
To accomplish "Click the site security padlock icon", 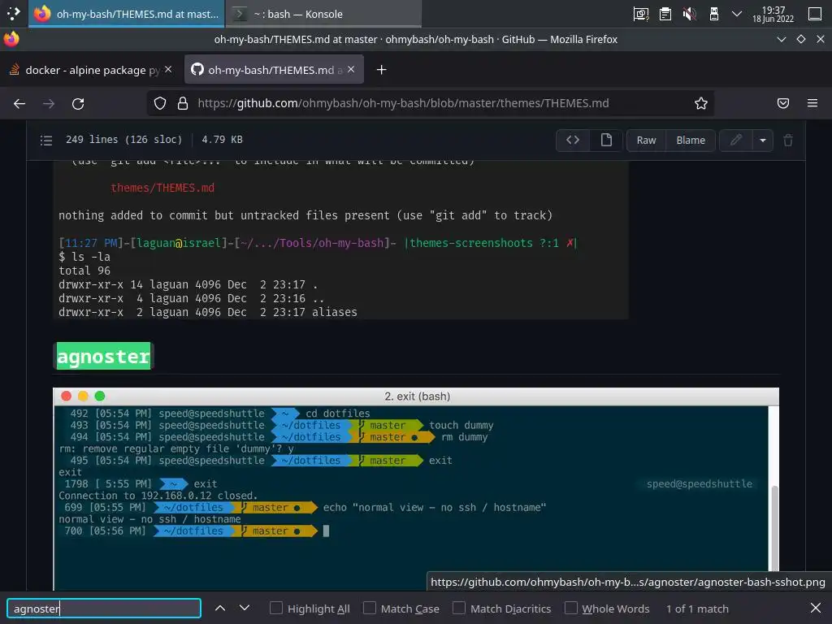I will pyautogui.click(x=183, y=103).
